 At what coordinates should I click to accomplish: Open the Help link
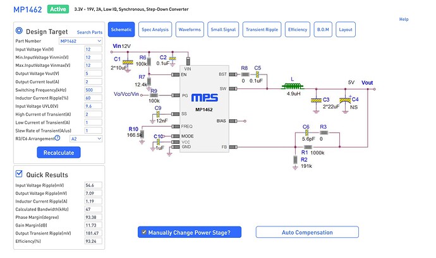(x=404, y=19)
